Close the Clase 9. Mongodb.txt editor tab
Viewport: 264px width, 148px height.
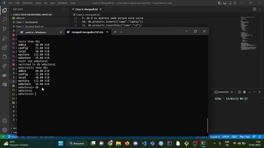tap(101, 9)
